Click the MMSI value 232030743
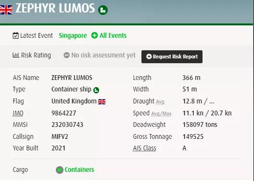 (67, 125)
